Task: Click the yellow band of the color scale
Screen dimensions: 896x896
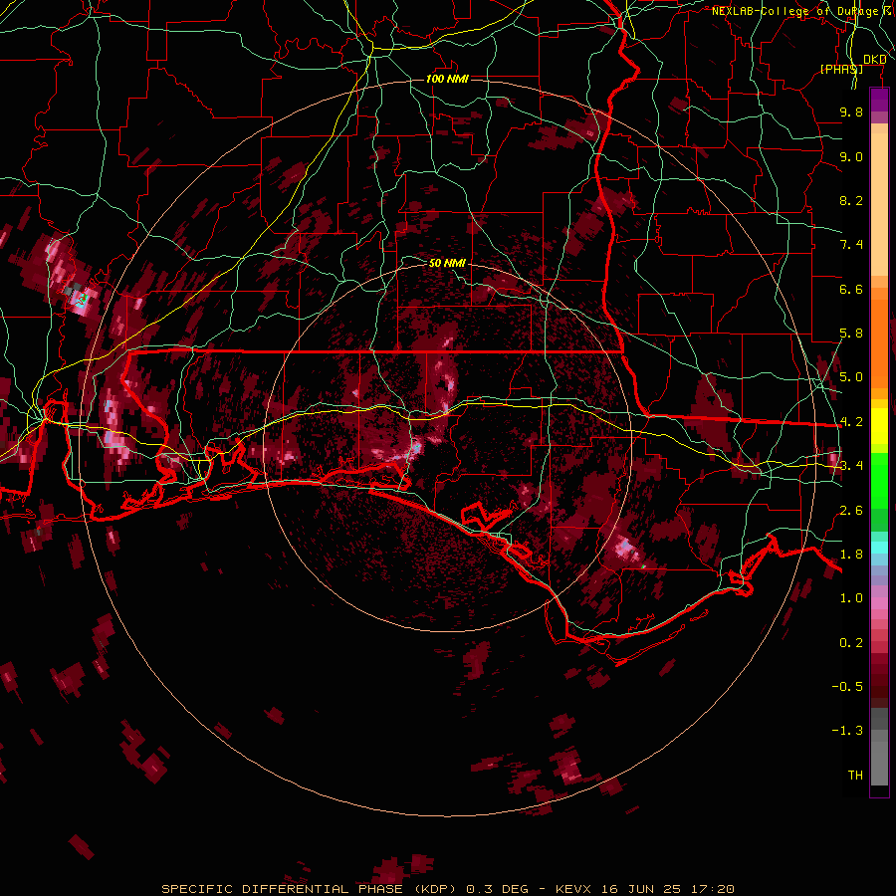Action: click(879, 426)
